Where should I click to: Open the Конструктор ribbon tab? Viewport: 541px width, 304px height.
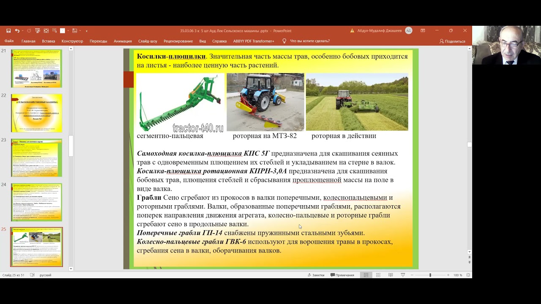click(72, 41)
